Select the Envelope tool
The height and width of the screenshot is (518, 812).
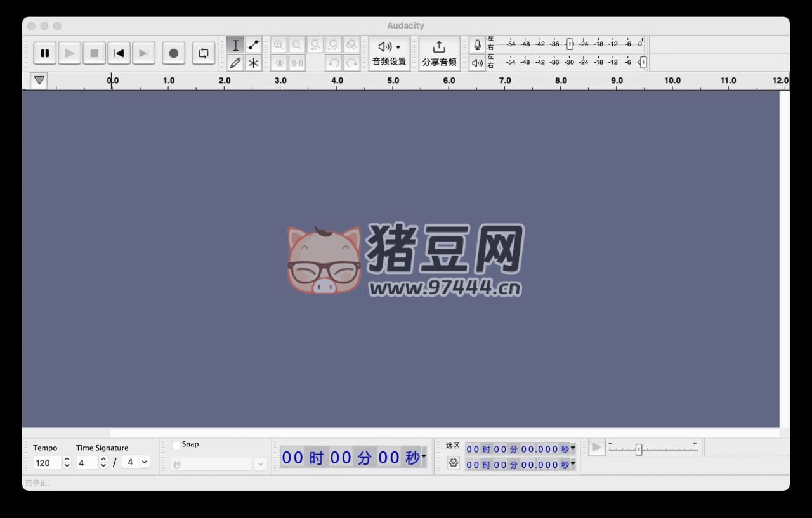click(253, 45)
